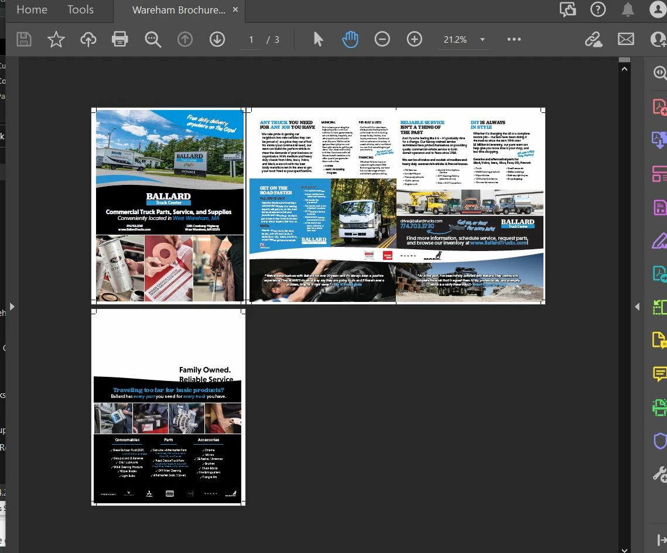The width and height of the screenshot is (667, 553).
Task: Click the scrollbar down arrow
Action: 624,550
